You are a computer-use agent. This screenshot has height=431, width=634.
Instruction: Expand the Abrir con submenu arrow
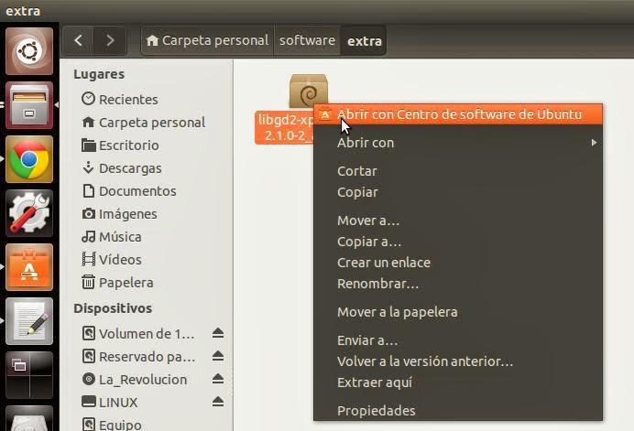(x=594, y=143)
